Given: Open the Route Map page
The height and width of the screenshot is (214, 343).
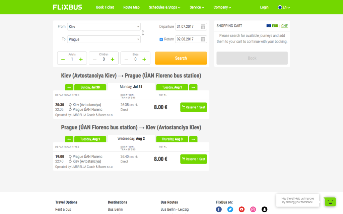Looking at the screenshot, I should pyautogui.click(x=131, y=7).
